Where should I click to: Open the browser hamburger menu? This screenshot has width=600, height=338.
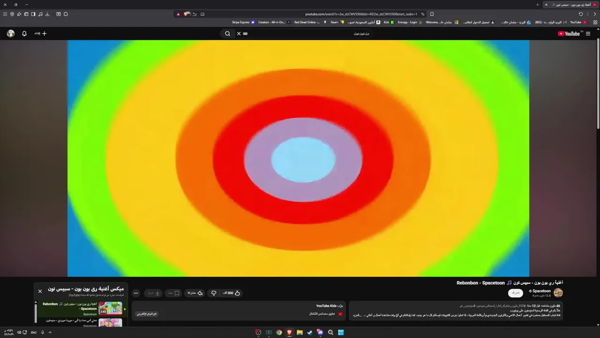pos(5,14)
